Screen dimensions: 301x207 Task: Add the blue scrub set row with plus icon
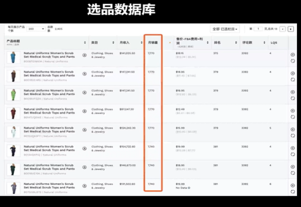(x=292, y=55)
